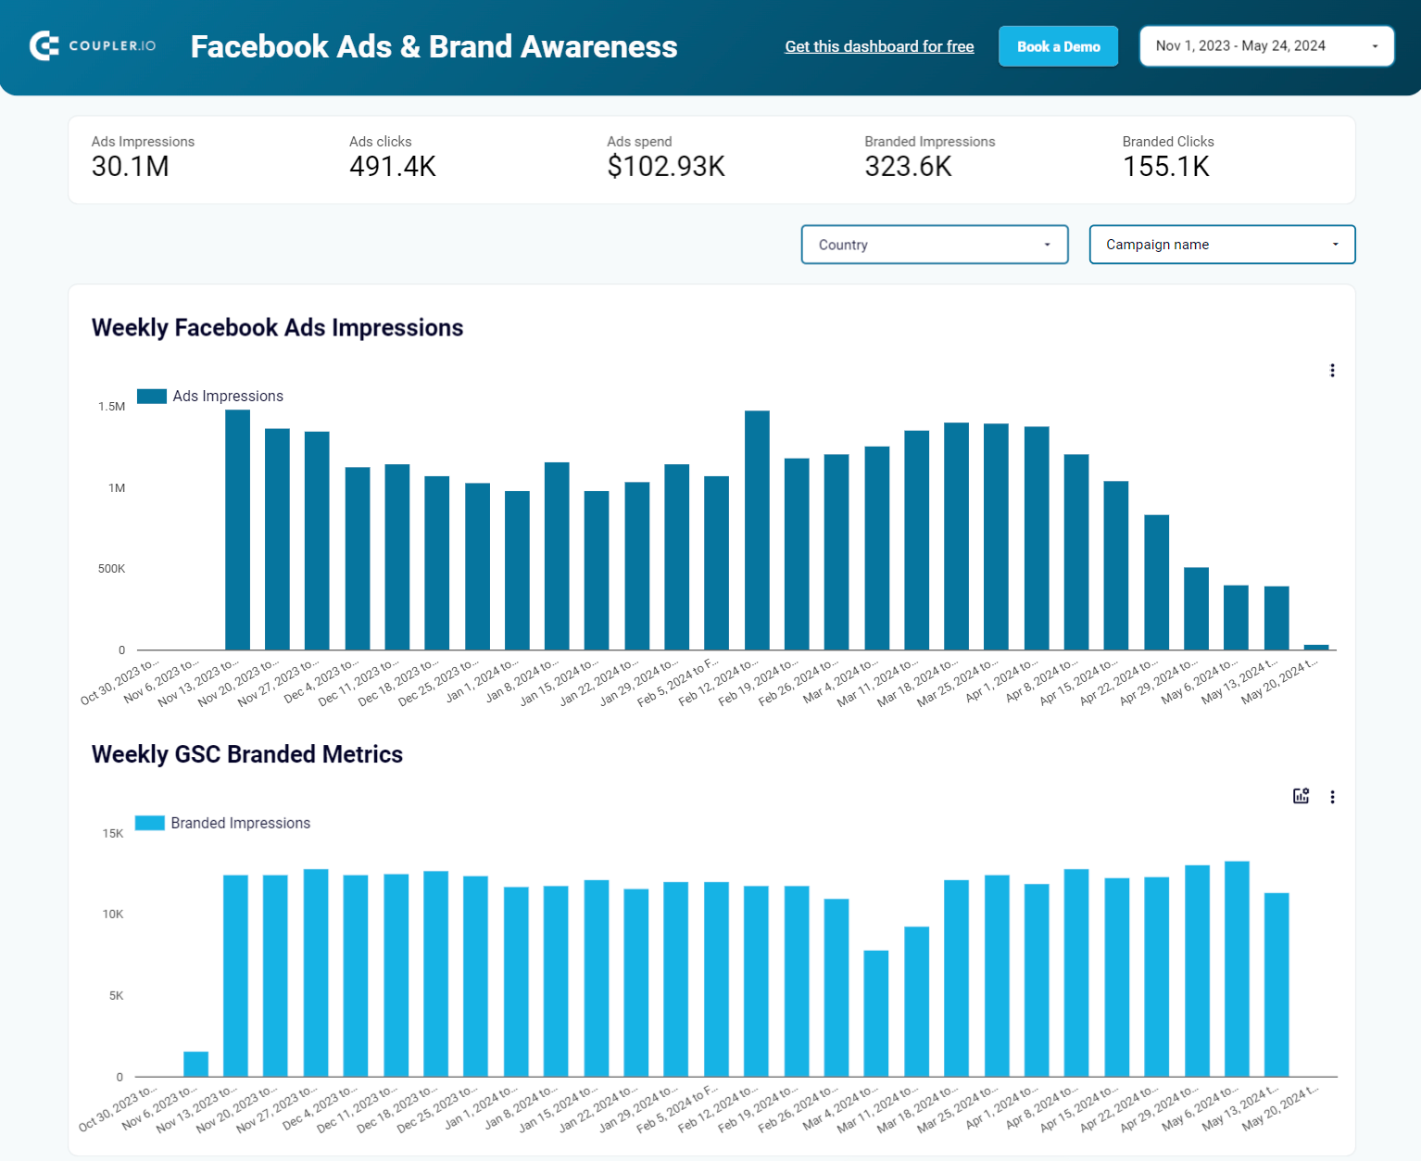Click the 10K y-axis label
Viewport: 1421px width, 1161px height.
pos(113,915)
